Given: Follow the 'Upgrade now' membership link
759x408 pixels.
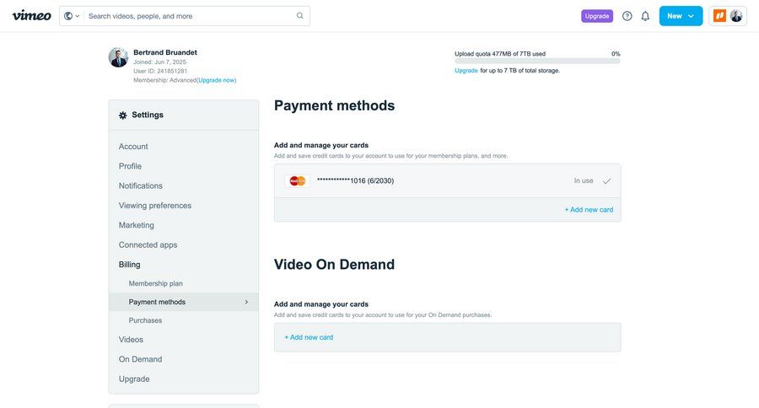Looking at the screenshot, I should pos(217,80).
